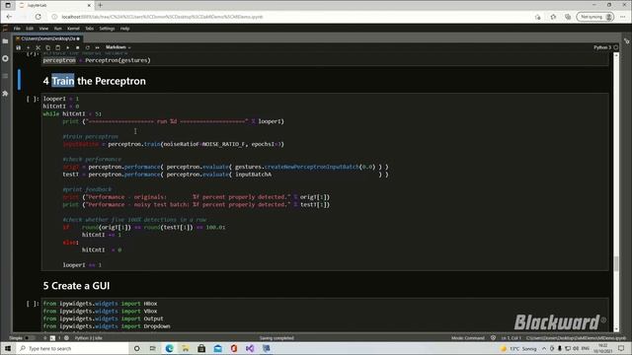The width and height of the screenshot is (632, 355).
Task: Open Mail app from the taskbar
Action: [218, 348]
